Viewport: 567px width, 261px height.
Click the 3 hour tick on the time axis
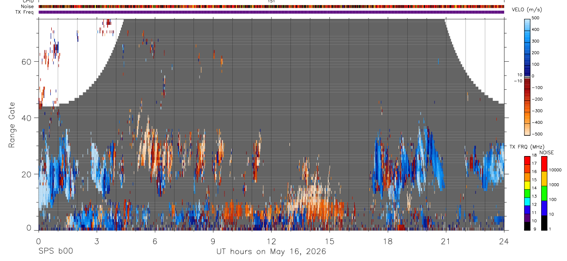[97, 241]
